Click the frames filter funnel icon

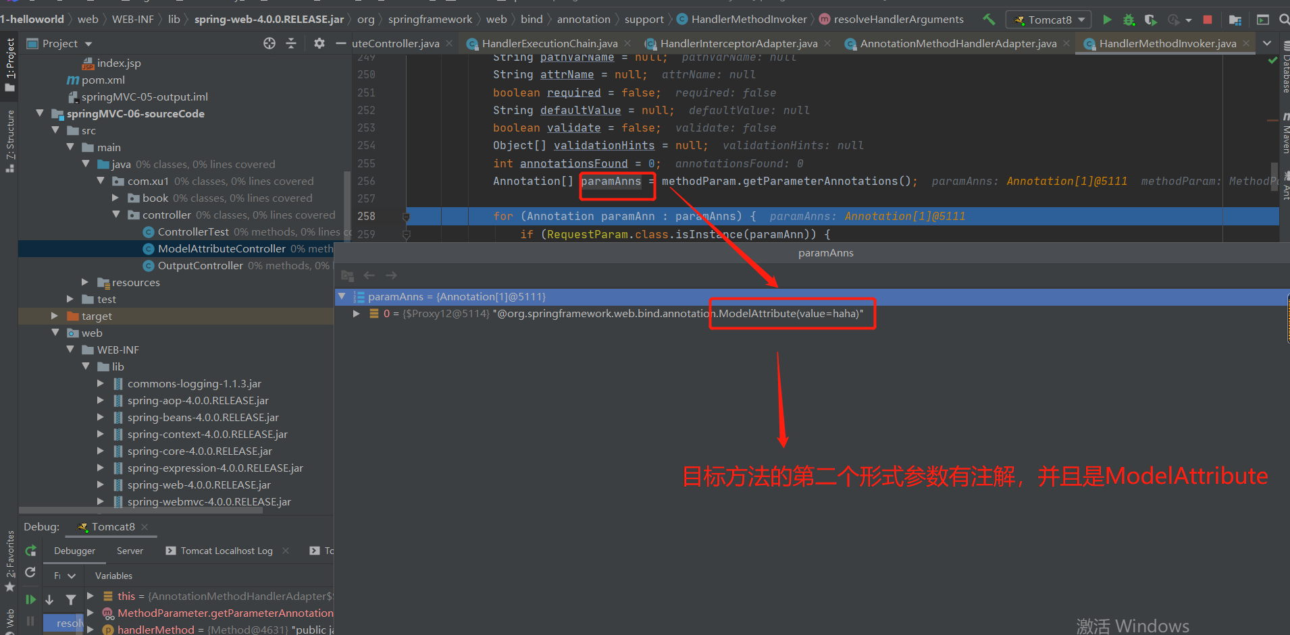[x=70, y=599]
